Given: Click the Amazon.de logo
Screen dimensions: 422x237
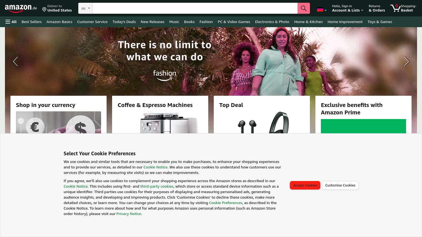Looking at the screenshot, I should 21,8.
